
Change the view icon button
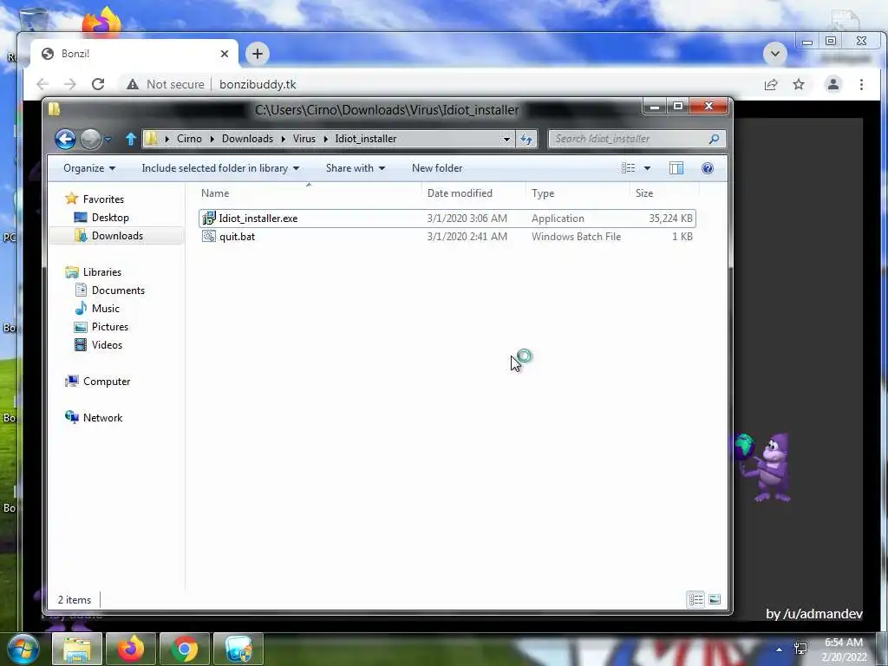628,168
